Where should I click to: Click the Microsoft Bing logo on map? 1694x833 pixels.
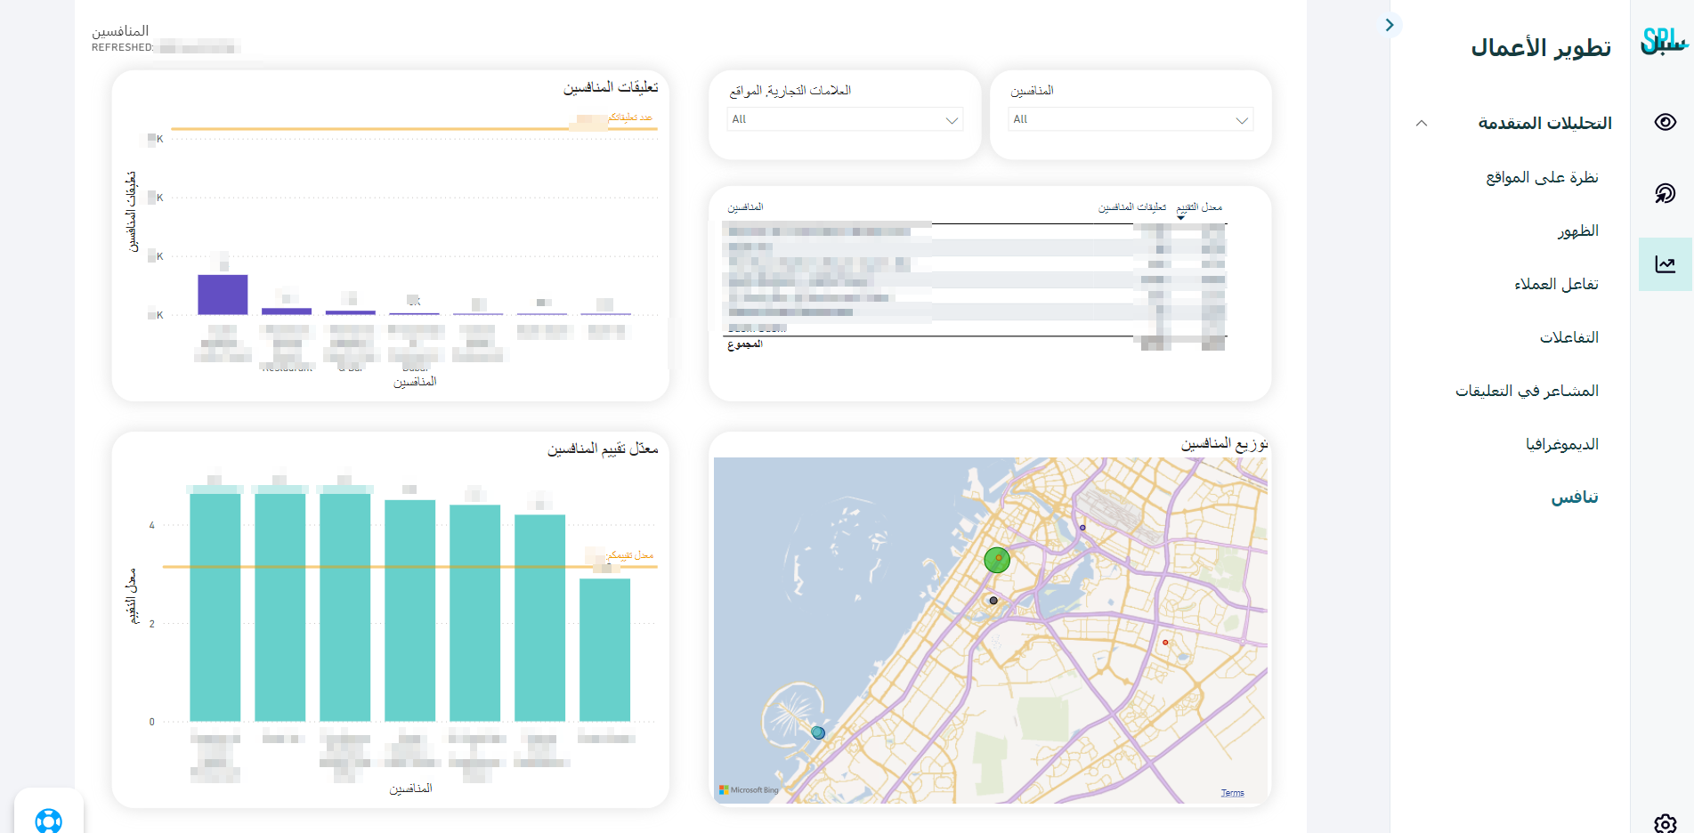pyautogui.click(x=749, y=790)
